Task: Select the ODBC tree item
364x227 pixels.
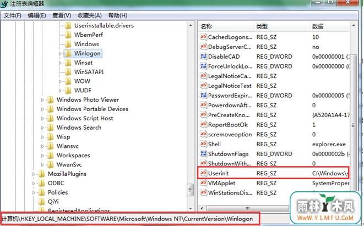Action: (56, 183)
